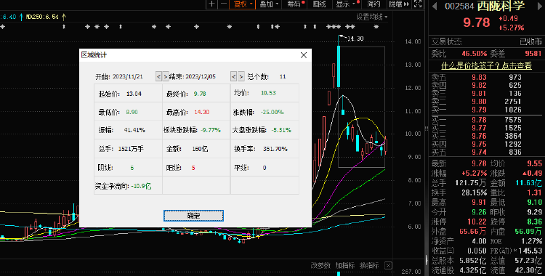
Task: Click the 总股本 5.852亿 value
Action: point(473,260)
